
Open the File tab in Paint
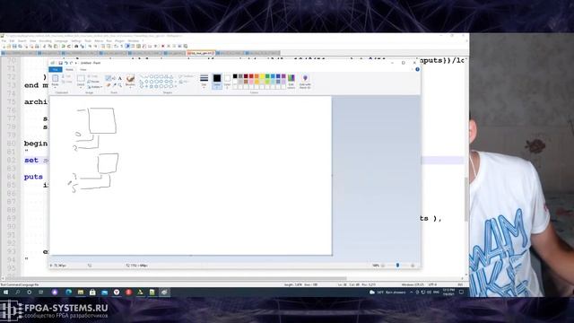pos(56,70)
